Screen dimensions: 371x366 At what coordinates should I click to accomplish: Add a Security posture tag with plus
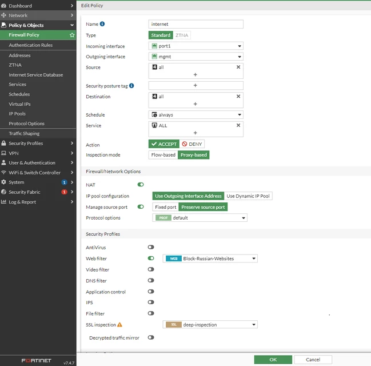tap(195, 85)
